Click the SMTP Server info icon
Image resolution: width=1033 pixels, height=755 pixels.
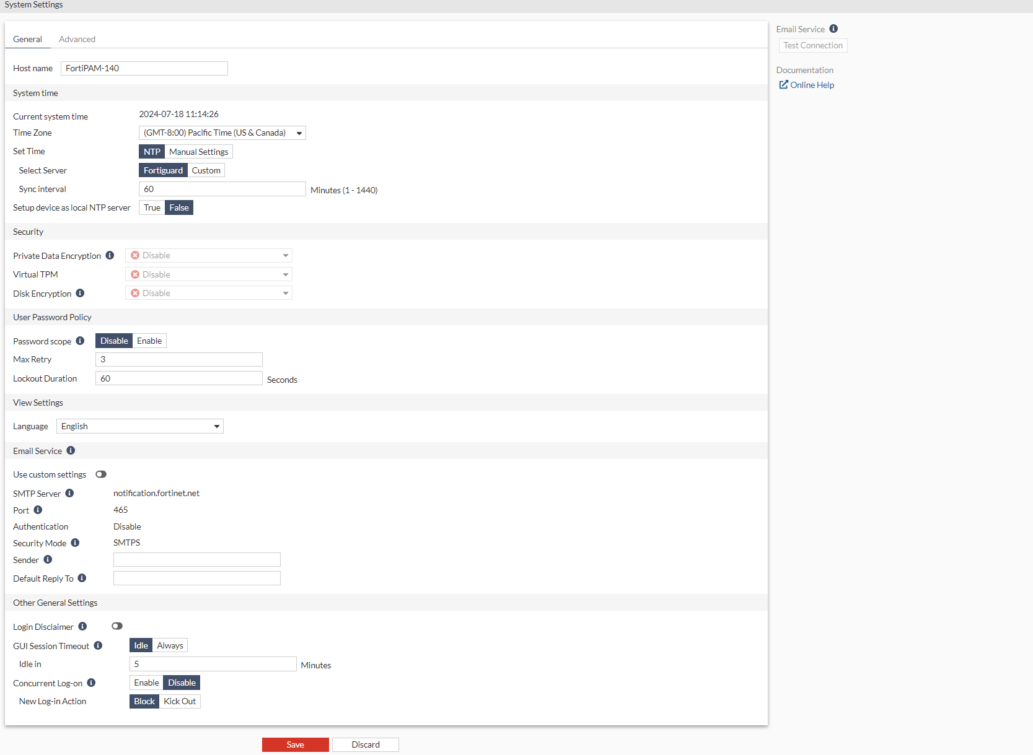click(x=69, y=493)
